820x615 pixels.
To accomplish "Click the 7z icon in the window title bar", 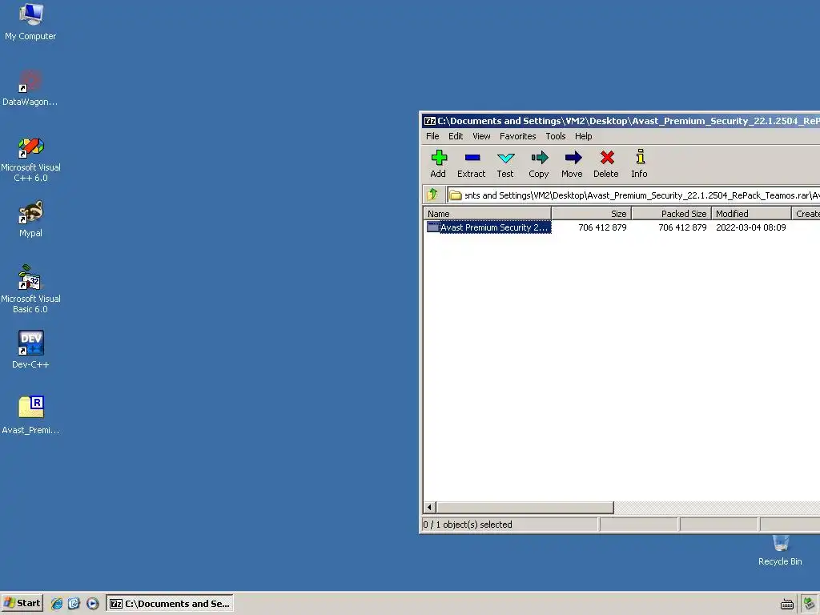I will 430,121.
